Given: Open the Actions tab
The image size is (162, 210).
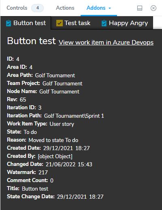Looking at the screenshot, I should coord(65,8).
